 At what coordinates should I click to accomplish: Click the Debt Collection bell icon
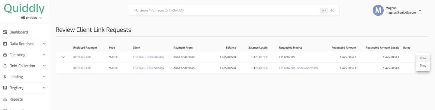tap(5, 66)
